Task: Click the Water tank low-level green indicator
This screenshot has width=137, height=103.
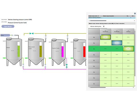Action: pos(4,58)
